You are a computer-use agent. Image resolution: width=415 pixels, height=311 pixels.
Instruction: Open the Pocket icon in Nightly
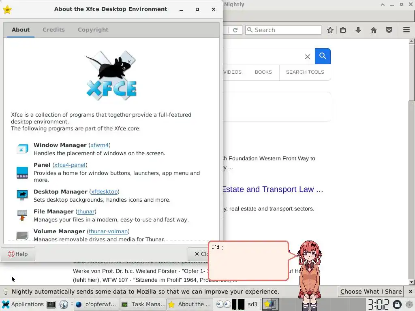click(x=389, y=30)
